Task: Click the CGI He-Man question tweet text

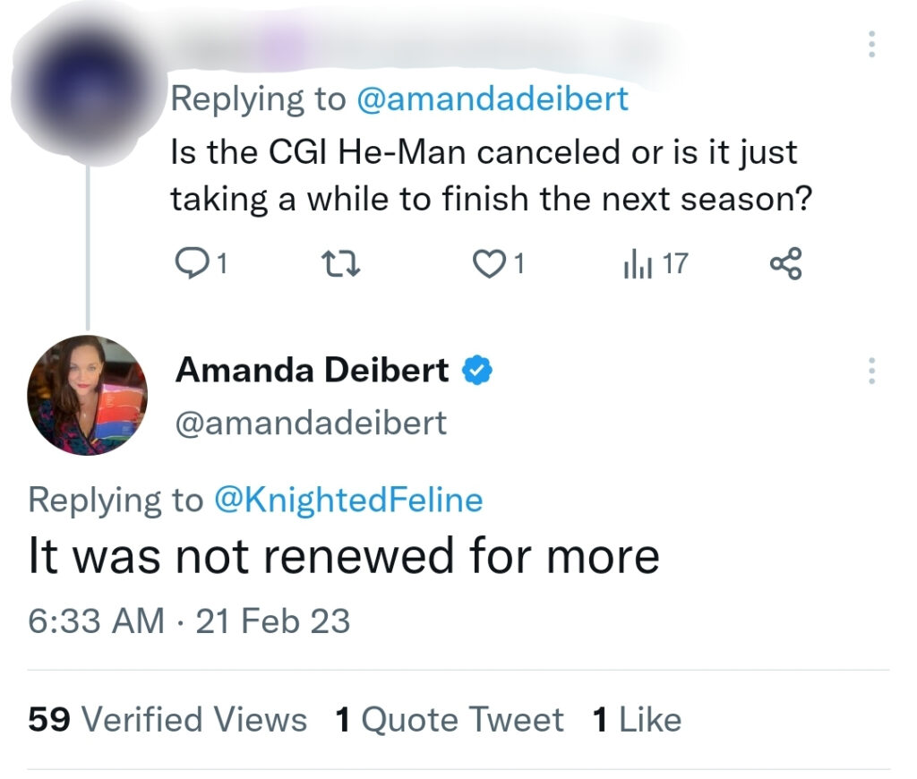Action: [491, 175]
